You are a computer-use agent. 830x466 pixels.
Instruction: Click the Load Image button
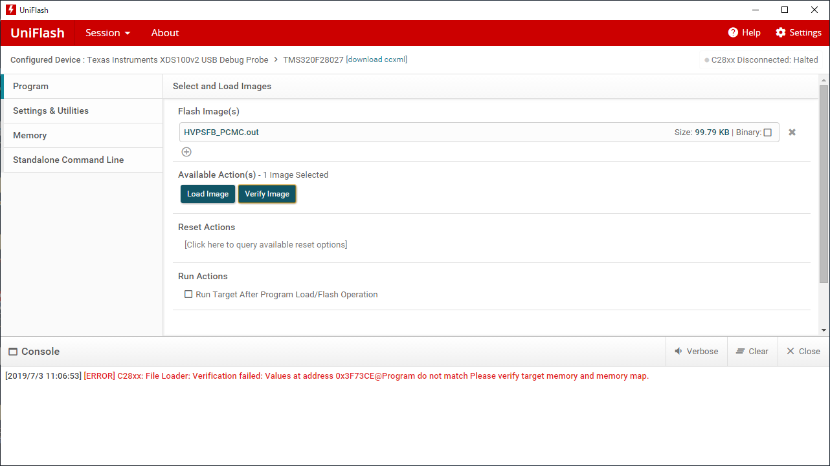[208, 194]
